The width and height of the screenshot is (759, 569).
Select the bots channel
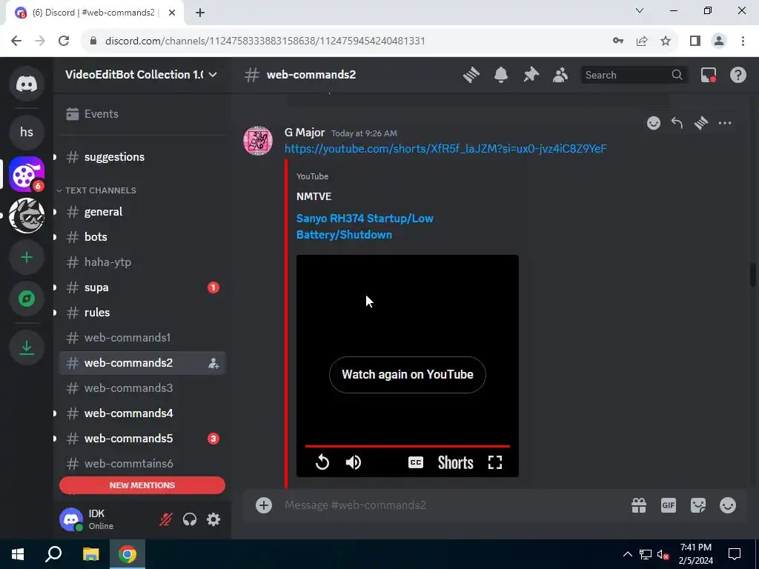(x=142, y=236)
